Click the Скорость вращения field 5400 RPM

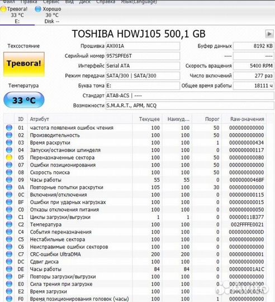point(254,66)
